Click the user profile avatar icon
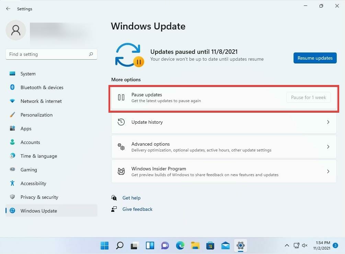This screenshot has width=345, height=254. point(16,30)
